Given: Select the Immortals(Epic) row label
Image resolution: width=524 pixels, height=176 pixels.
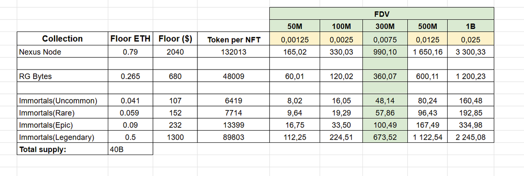Looking at the screenshot, I should click(x=62, y=125).
